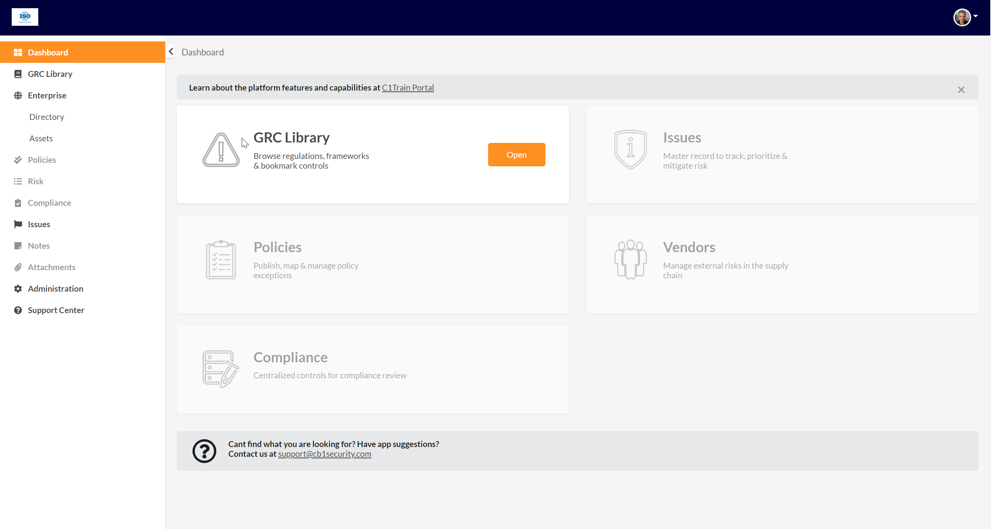The image size is (991, 529).
Task: Dismiss the C1Train Portal banner
Action: tap(961, 90)
